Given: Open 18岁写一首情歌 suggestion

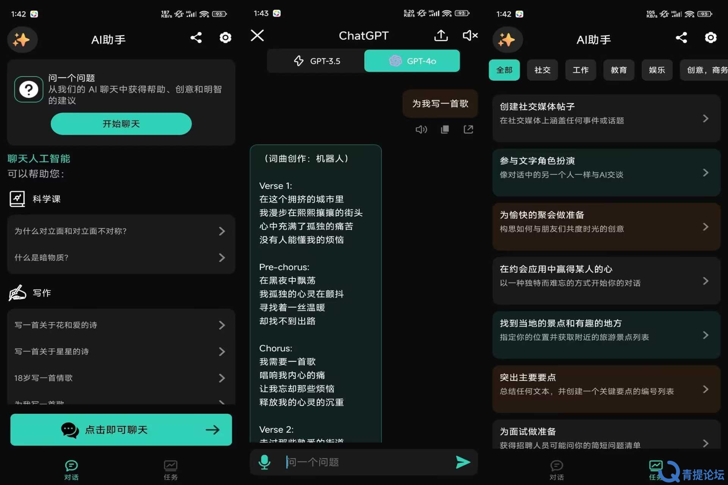Looking at the screenshot, I should click(121, 378).
